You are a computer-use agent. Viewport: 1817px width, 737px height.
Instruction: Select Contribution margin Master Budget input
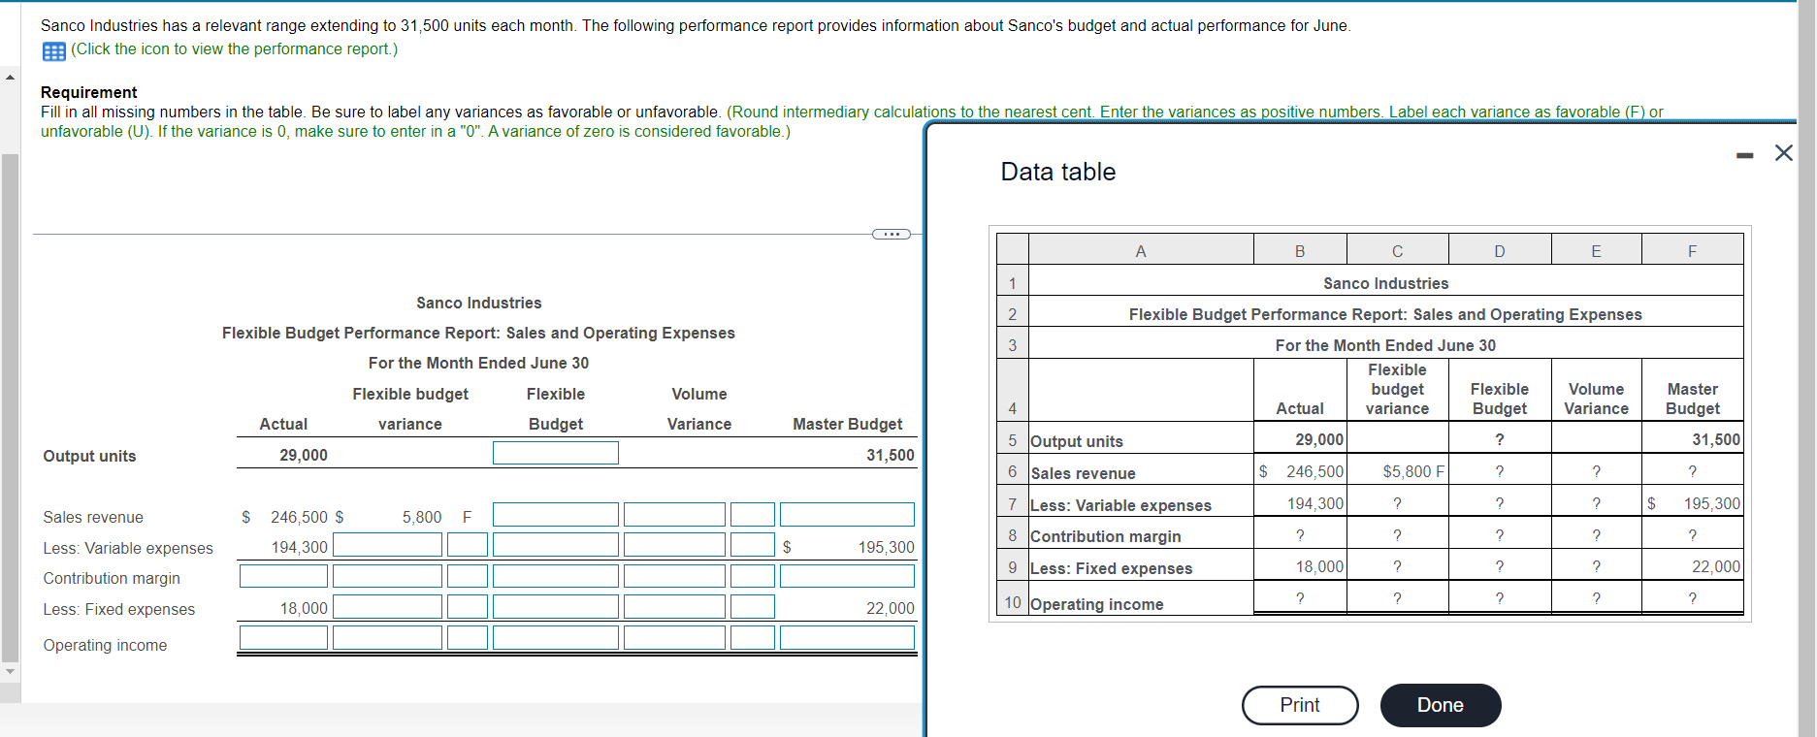pos(847,576)
